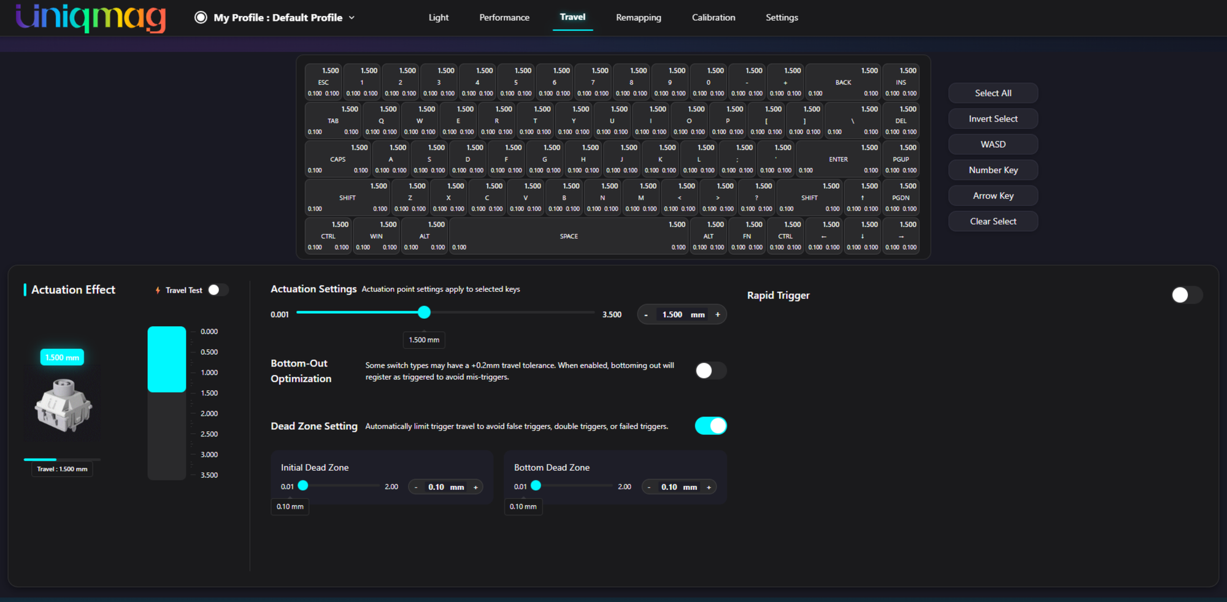This screenshot has height=602, width=1227.
Task: Click the profile circle icon
Action: tap(201, 17)
